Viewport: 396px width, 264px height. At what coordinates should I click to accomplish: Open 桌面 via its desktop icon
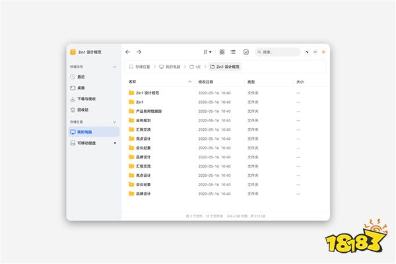[x=73, y=88]
